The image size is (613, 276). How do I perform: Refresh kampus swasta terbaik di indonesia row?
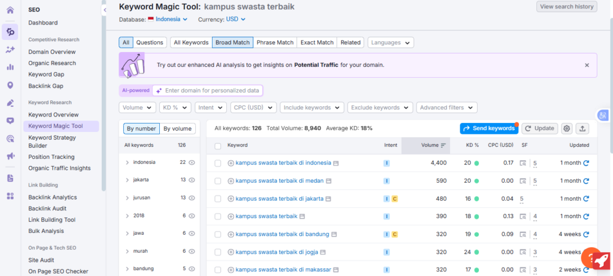(x=586, y=162)
